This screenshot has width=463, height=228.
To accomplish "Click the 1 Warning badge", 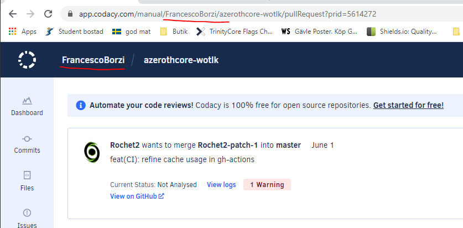I will pos(267,185).
